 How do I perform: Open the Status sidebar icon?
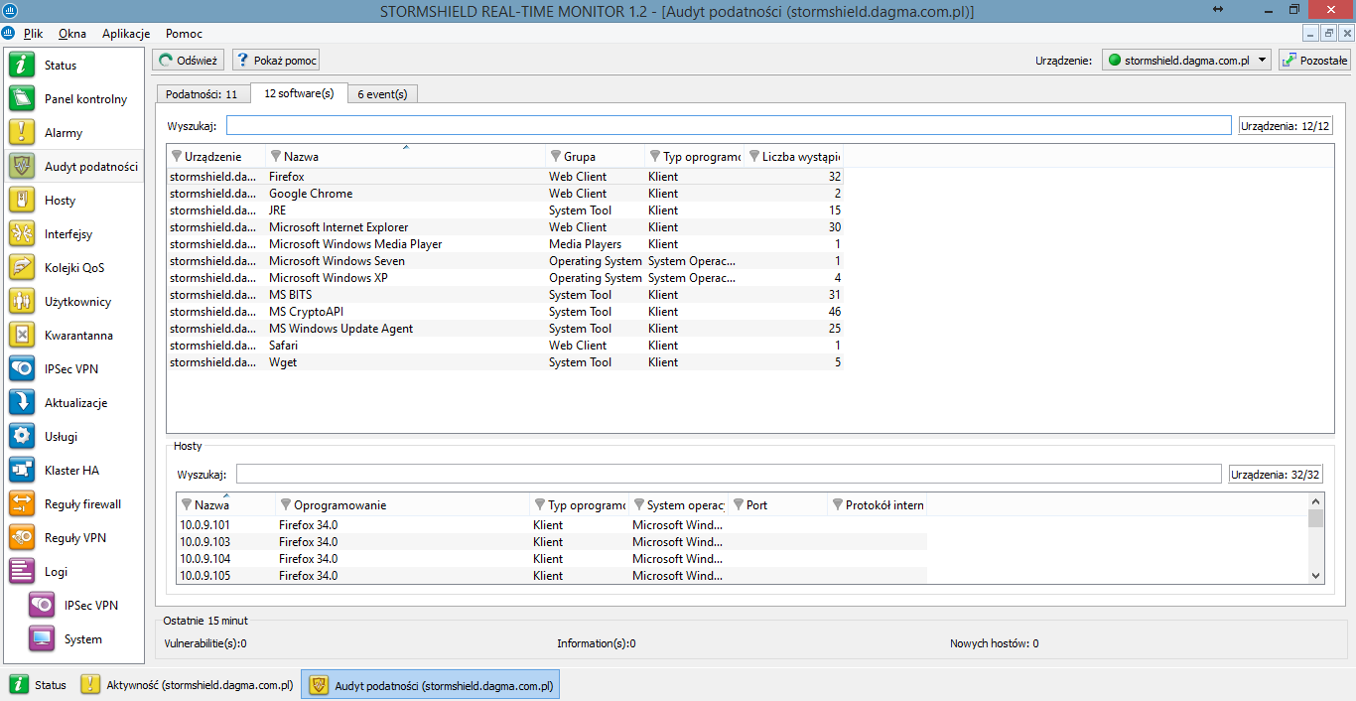22,66
